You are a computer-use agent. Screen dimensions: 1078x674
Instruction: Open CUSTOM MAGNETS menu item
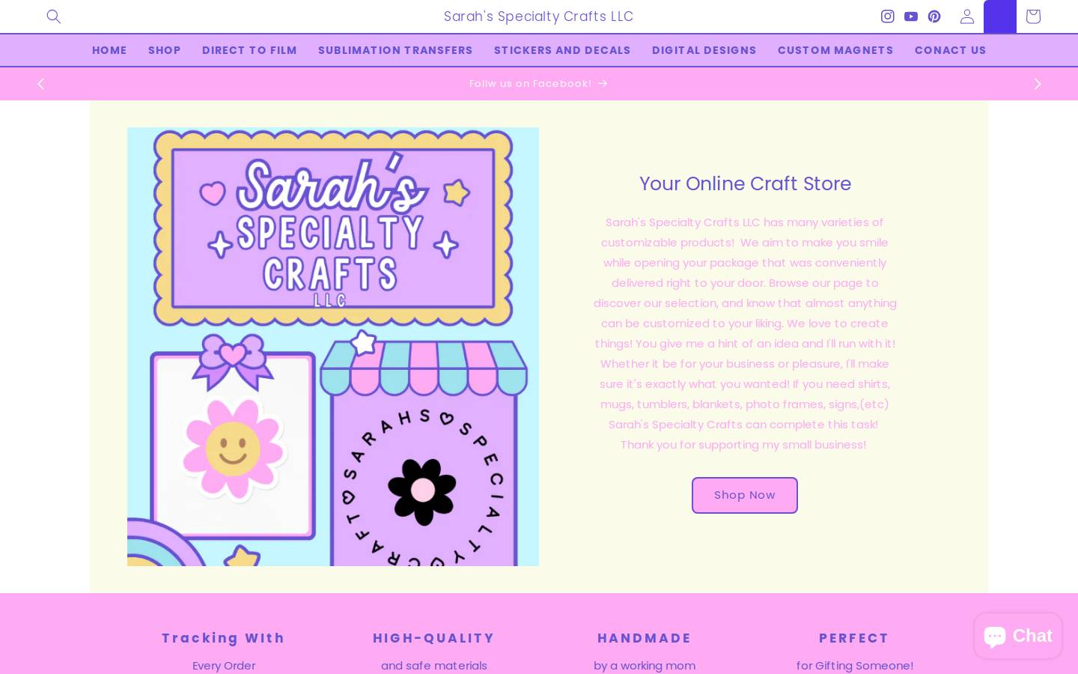click(835, 50)
